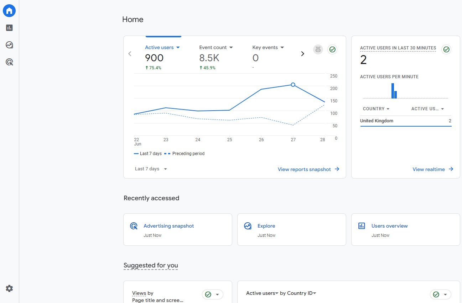Image resolution: width=462 pixels, height=303 pixels.
Task: Open the Key events metric dropdown
Action: click(268, 47)
